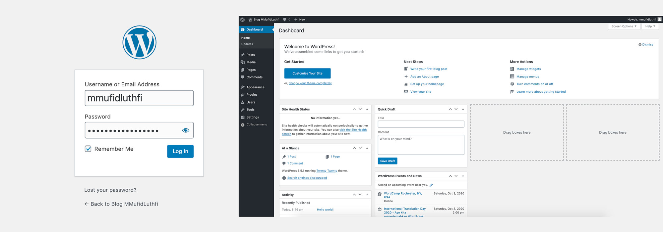Open the Screen Options dropdown
This screenshot has width=663, height=232.
pos(624,26)
